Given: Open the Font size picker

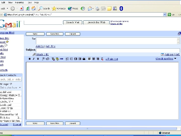Looking at the screenshot, I should coord(48,59).
